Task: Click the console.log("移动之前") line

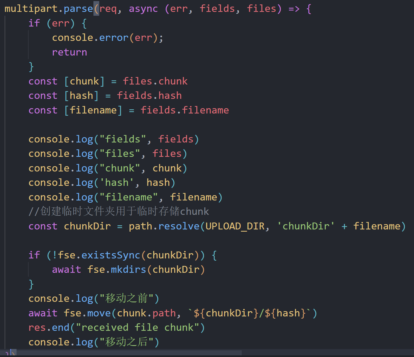Action: click(94, 298)
